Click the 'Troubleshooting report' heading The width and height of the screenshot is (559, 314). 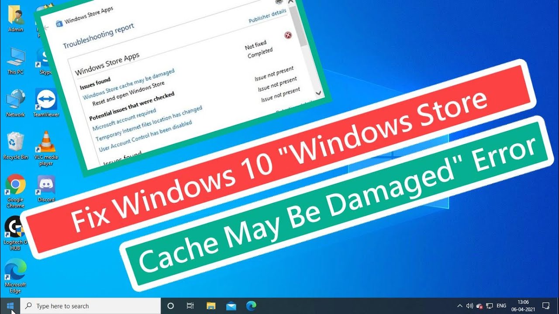(99, 36)
